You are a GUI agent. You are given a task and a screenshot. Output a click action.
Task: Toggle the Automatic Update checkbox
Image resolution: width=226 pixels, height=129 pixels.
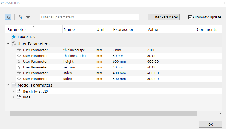[x=190, y=17]
